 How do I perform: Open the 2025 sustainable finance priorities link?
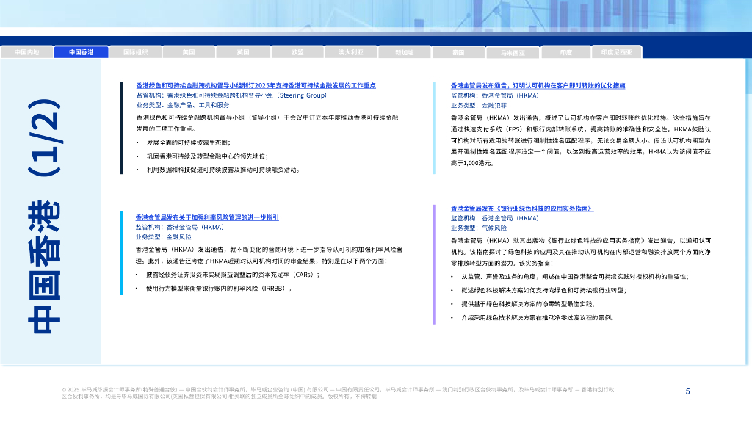coord(256,85)
